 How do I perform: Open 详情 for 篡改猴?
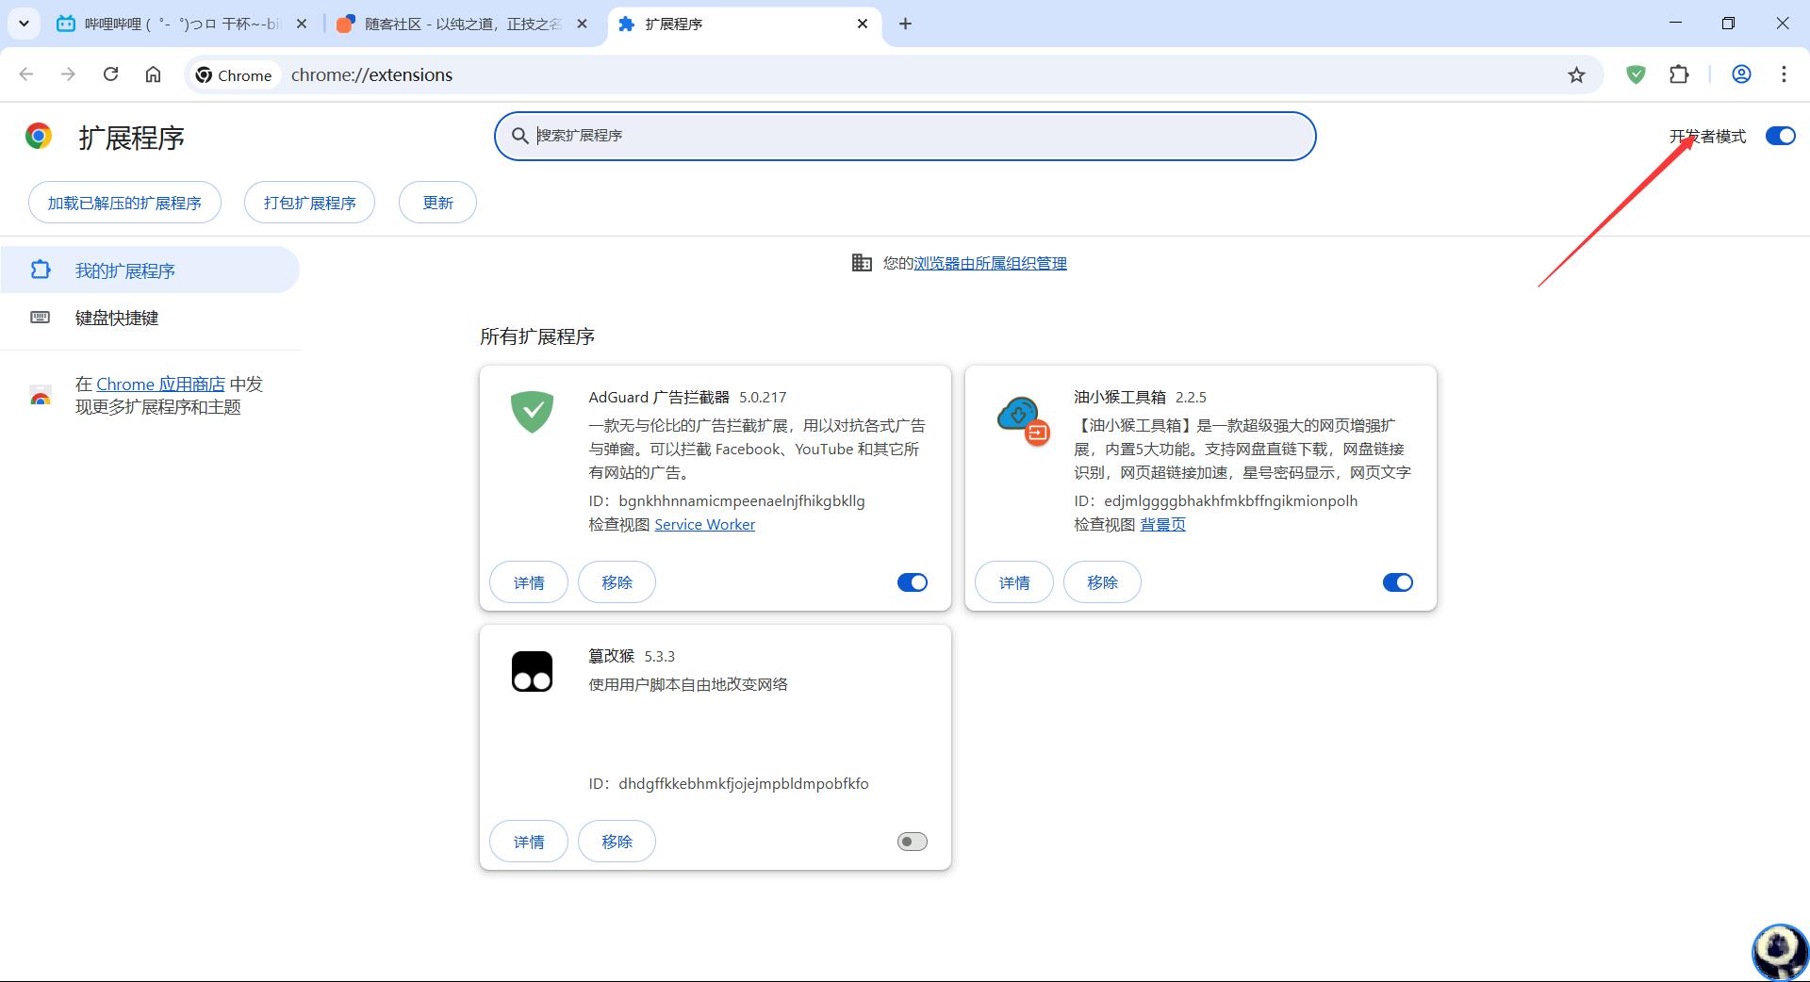(529, 842)
